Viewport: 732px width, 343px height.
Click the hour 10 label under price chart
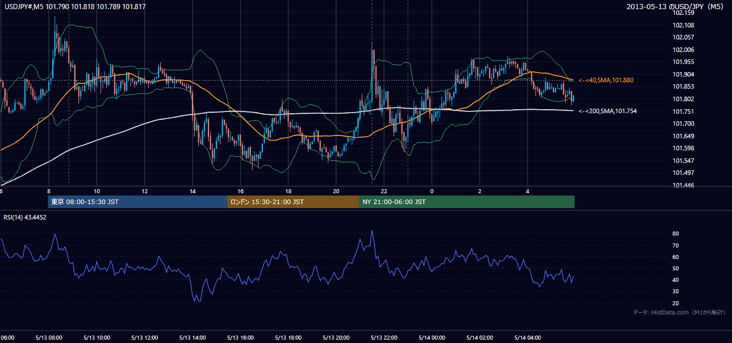click(97, 191)
